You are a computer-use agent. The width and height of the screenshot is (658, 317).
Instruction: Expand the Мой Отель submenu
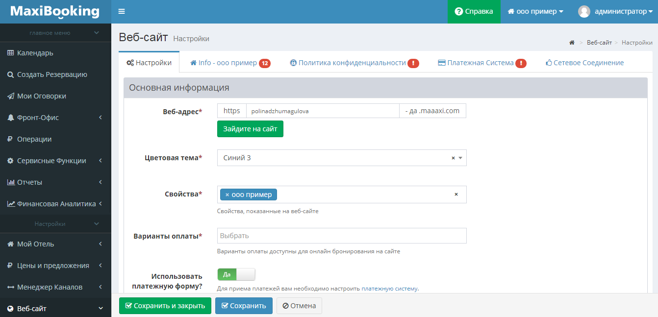coord(101,244)
